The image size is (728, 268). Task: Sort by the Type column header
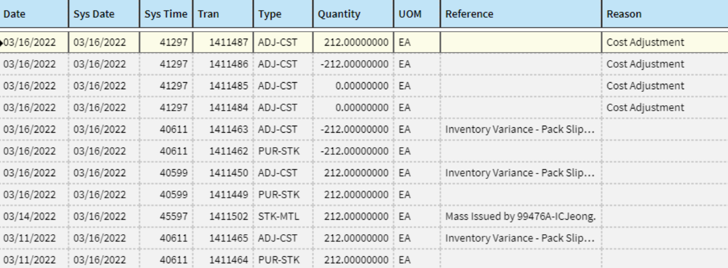pos(283,14)
